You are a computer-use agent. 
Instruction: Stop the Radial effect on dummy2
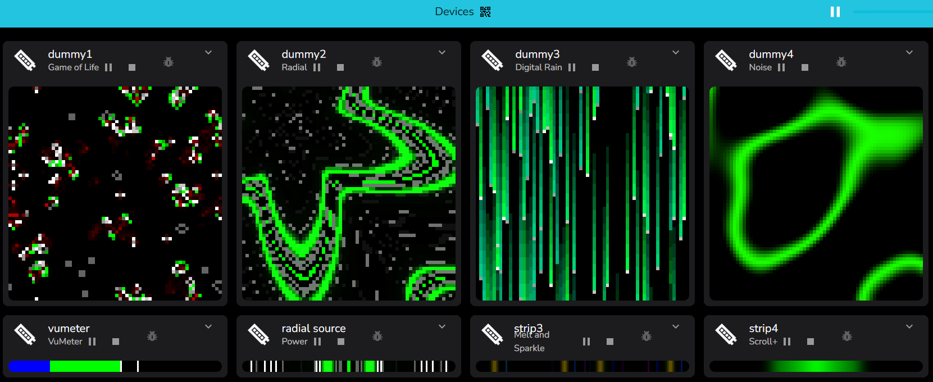click(340, 67)
